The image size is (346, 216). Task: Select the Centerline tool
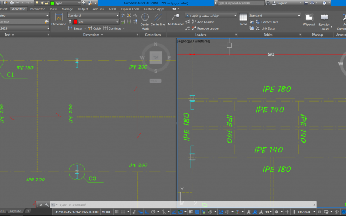pyautogui.click(x=158, y=20)
